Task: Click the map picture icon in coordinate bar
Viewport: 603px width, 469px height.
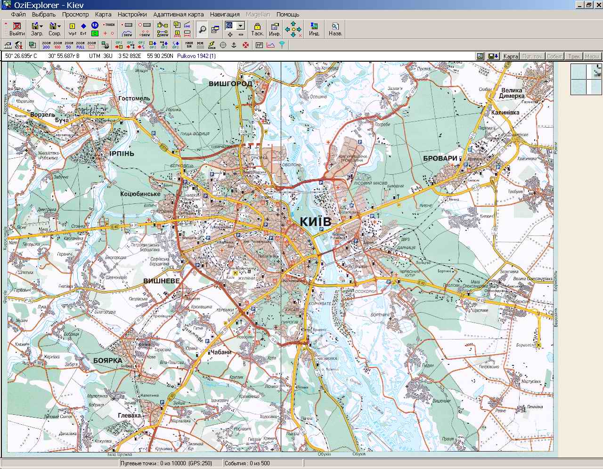Action: tap(480, 56)
